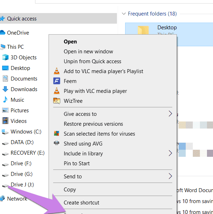This screenshot has width=213, height=214.
Task: Click the Music note icon
Action: 5,100
